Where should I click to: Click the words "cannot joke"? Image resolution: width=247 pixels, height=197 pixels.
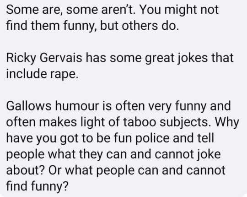point(188,154)
